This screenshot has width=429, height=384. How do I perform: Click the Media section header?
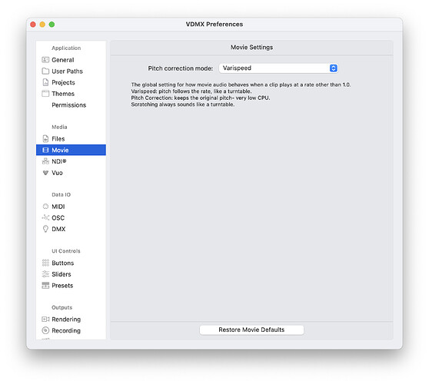pyautogui.click(x=59, y=127)
